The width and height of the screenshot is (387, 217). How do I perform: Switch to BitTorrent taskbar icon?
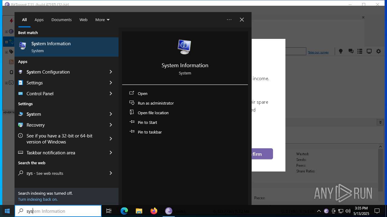point(169,211)
